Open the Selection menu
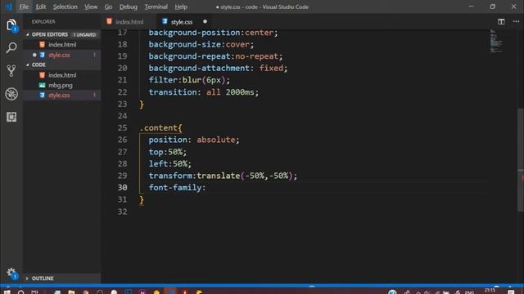524x294 pixels. coord(65,7)
